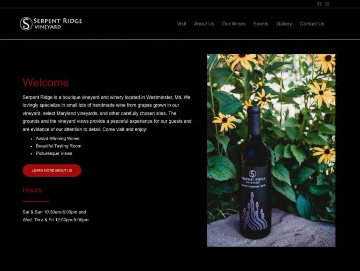Viewport: 360px width, 271px height.
Task: Click the red divider under Hours
Action: pyautogui.click(x=36, y=202)
